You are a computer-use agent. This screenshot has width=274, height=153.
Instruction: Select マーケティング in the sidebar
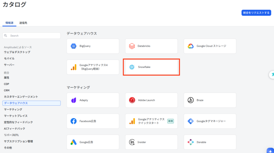[x=13, y=110]
